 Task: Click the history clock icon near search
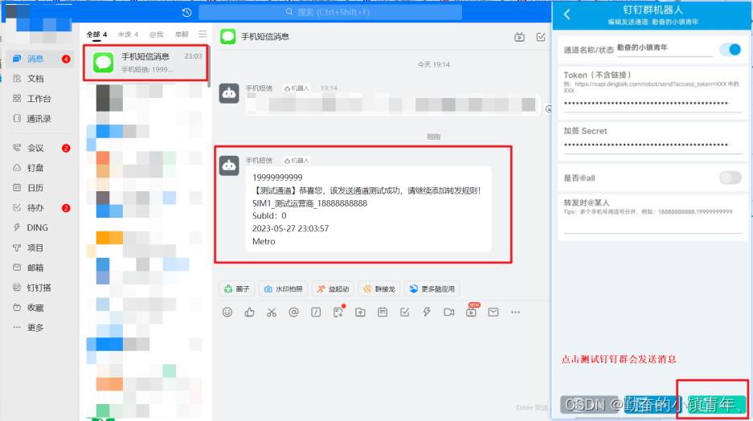click(186, 13)
